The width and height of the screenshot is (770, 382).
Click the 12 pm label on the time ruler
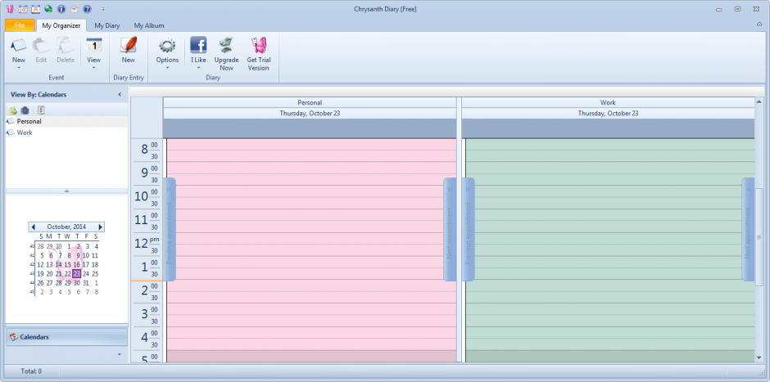point(147,244)
